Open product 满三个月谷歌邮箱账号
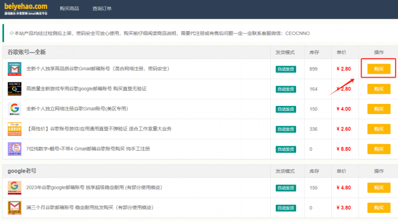This screenshot has height=221, width=398. click(x=90, y=208)
